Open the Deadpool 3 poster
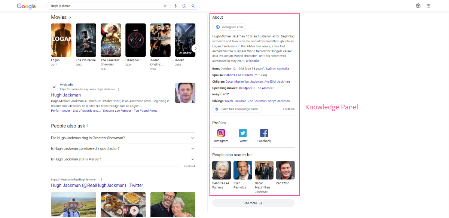Screen dimensions: 449x218 (x=135, y=40)
